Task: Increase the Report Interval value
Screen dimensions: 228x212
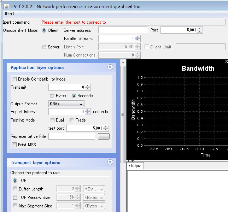Action: (x=87, y=110)
